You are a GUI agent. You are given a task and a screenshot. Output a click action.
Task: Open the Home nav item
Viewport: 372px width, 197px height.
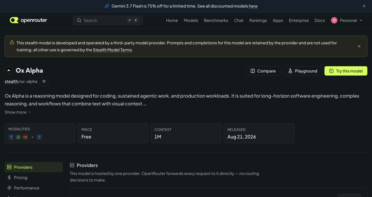pos(172,20)
